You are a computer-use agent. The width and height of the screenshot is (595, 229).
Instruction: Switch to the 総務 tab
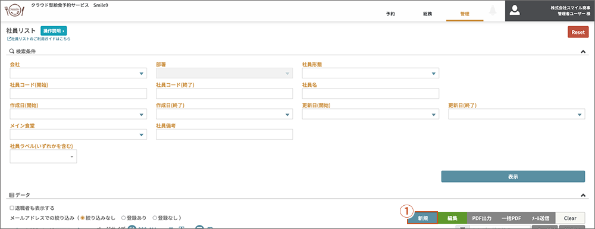click(427, 14)
